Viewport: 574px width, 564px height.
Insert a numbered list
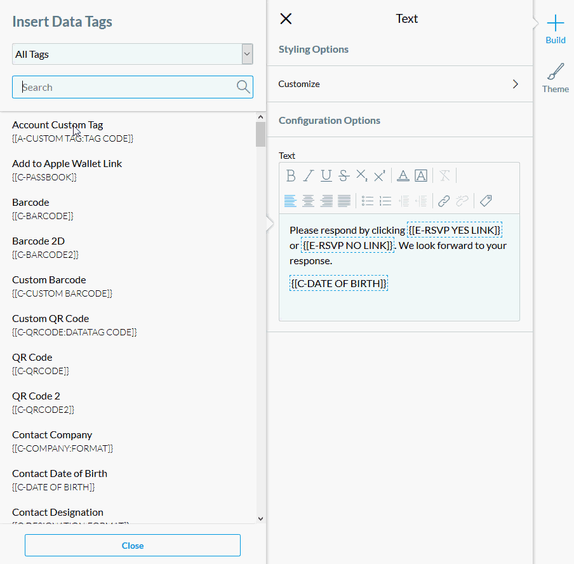[385, 201]
